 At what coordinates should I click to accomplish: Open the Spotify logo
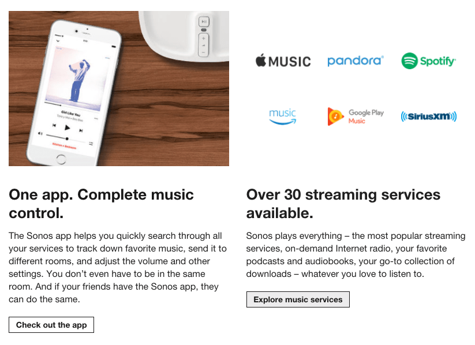(x=428, y=61)
